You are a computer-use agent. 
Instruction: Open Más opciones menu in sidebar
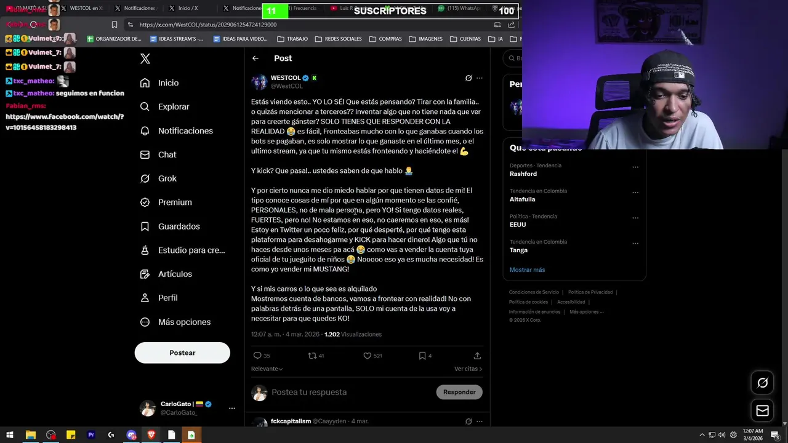point(175,322)
